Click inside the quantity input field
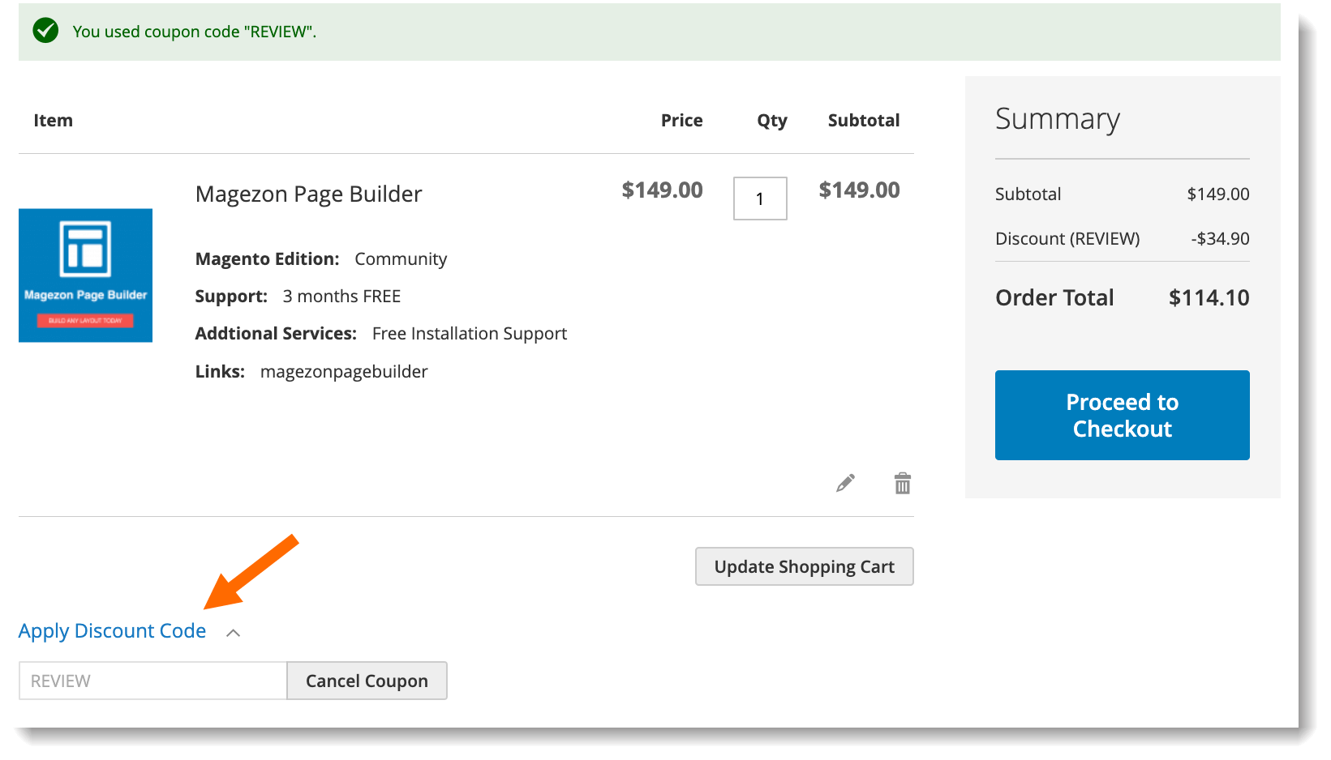 point(759,199)
